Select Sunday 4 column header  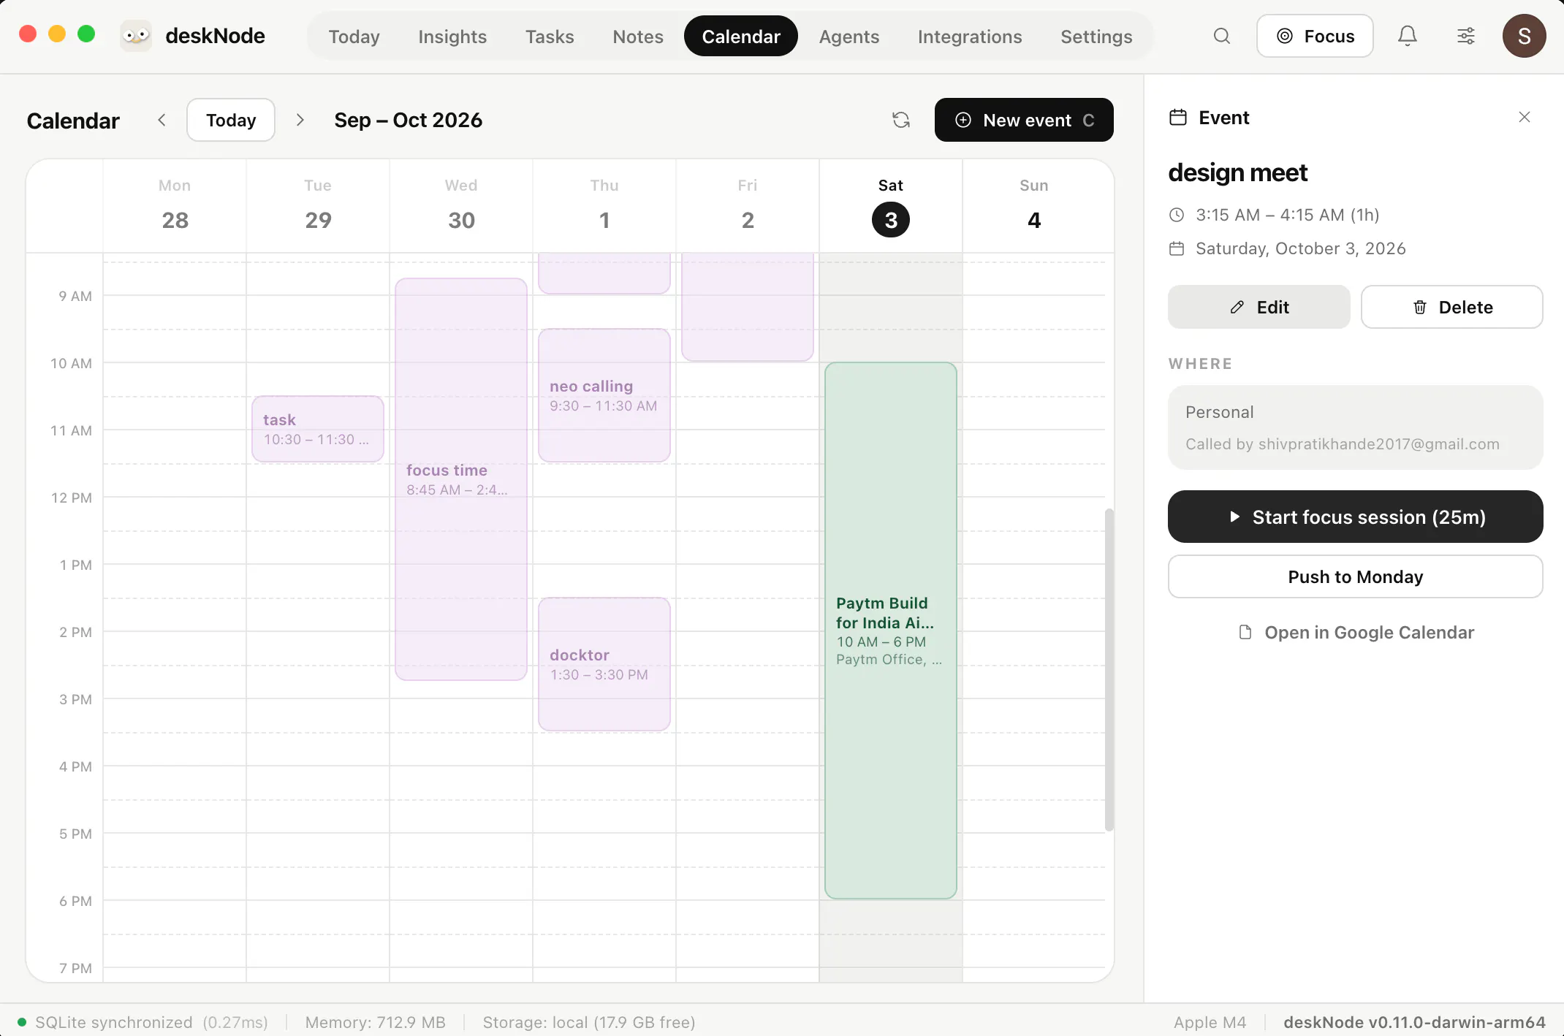[x=1034, y=206]
